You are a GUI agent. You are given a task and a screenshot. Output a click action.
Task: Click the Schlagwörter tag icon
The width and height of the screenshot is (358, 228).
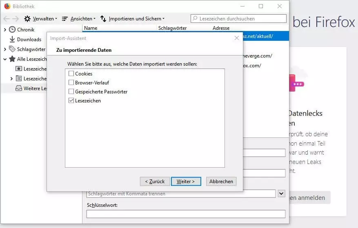coord(12,49)
